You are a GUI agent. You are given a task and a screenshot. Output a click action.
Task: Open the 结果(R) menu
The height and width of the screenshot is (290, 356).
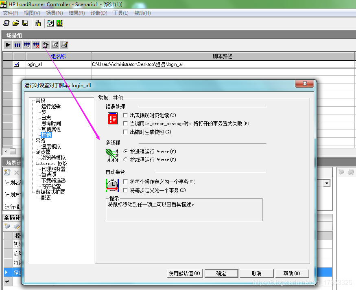(x=77, y=13)
